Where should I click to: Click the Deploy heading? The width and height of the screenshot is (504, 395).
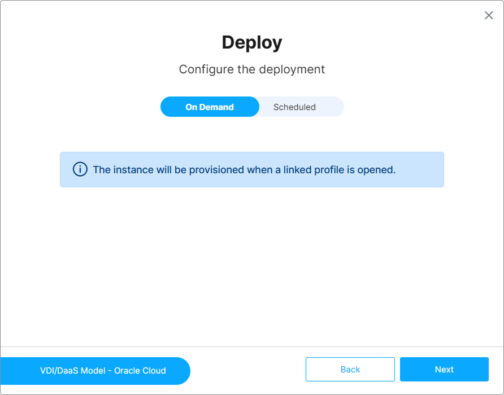252,42
